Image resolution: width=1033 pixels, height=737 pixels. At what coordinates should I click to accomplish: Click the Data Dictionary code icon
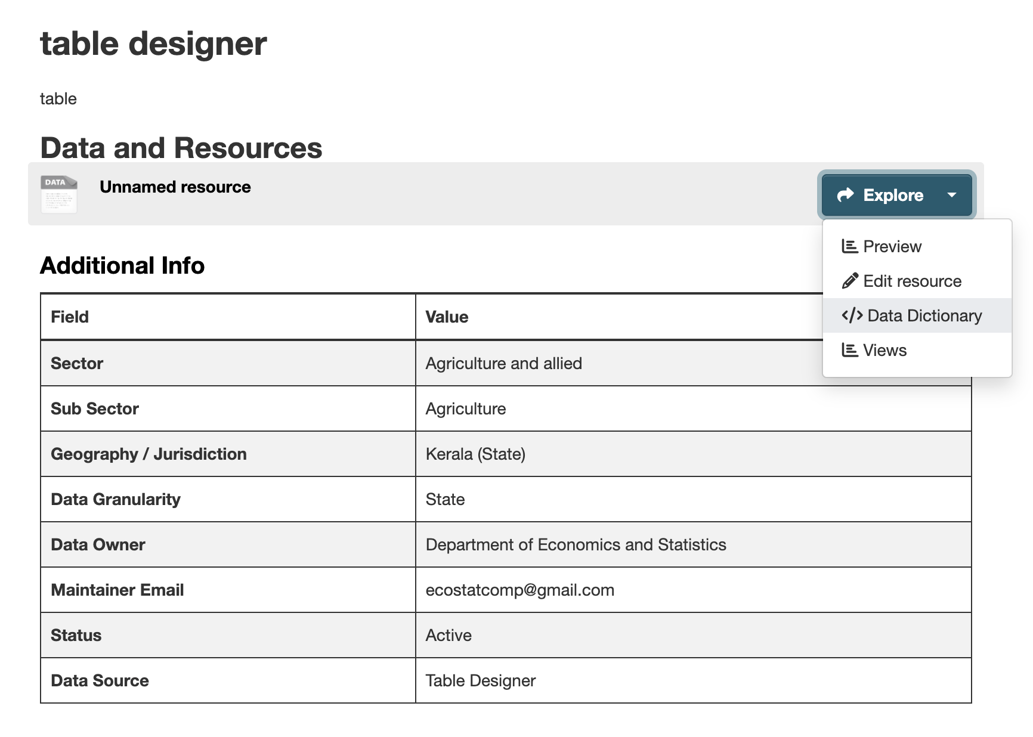852,315
